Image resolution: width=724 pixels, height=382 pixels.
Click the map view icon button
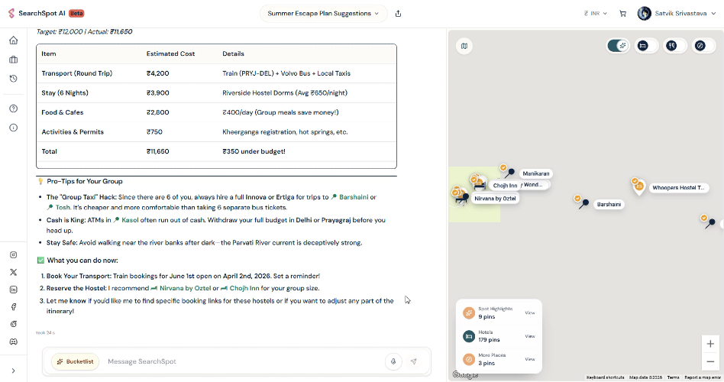(464, 46)
